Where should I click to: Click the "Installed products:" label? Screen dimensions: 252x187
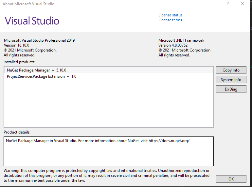coord(20,62)
